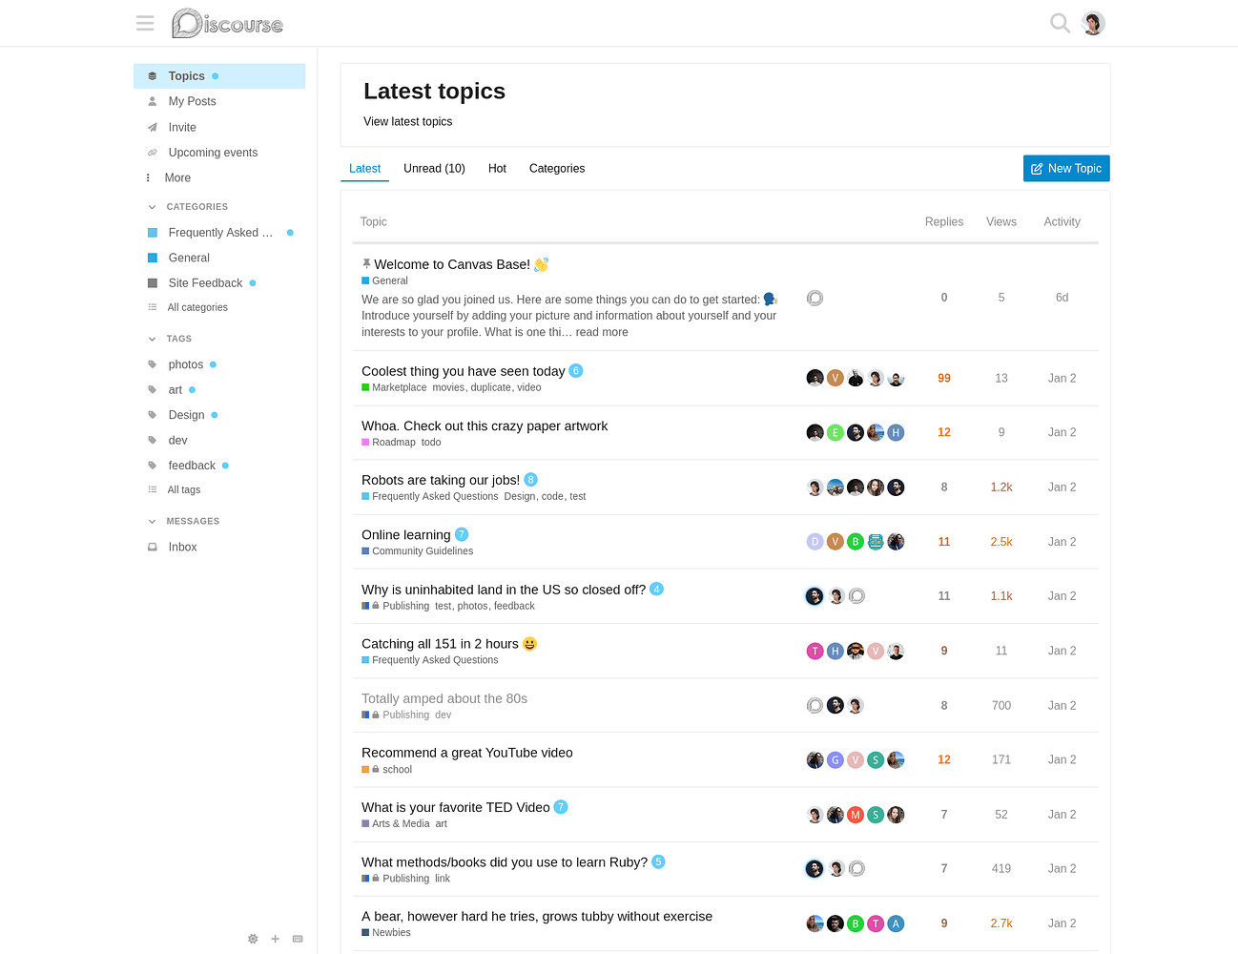The width and height of the screenshot is (1238, 954).
Task: Click the plus icon at sidebar bottom
Action: click(x=276, y=939)
